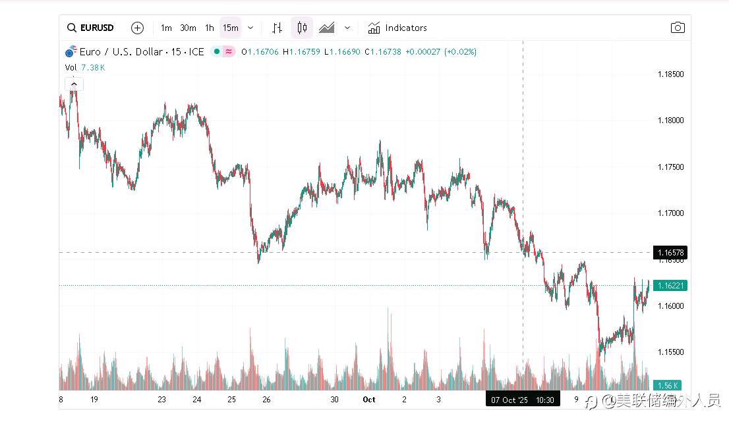The image size is (729, 428).
Task: Click the add symbol plus icon
Action: tap(137, 28)
